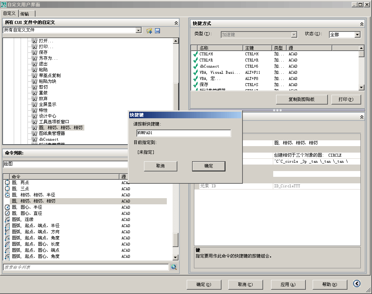Sort shortcuts by the 名称 column header
The width and height of the screenshot is (372, 294).
[x=220, y=48]
